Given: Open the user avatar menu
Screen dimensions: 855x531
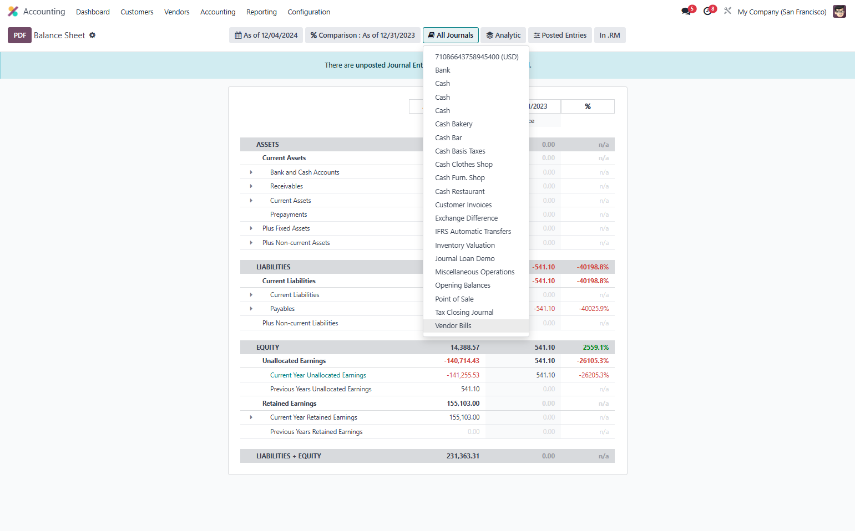Looking at the screenshot, I should pos(839,12).
